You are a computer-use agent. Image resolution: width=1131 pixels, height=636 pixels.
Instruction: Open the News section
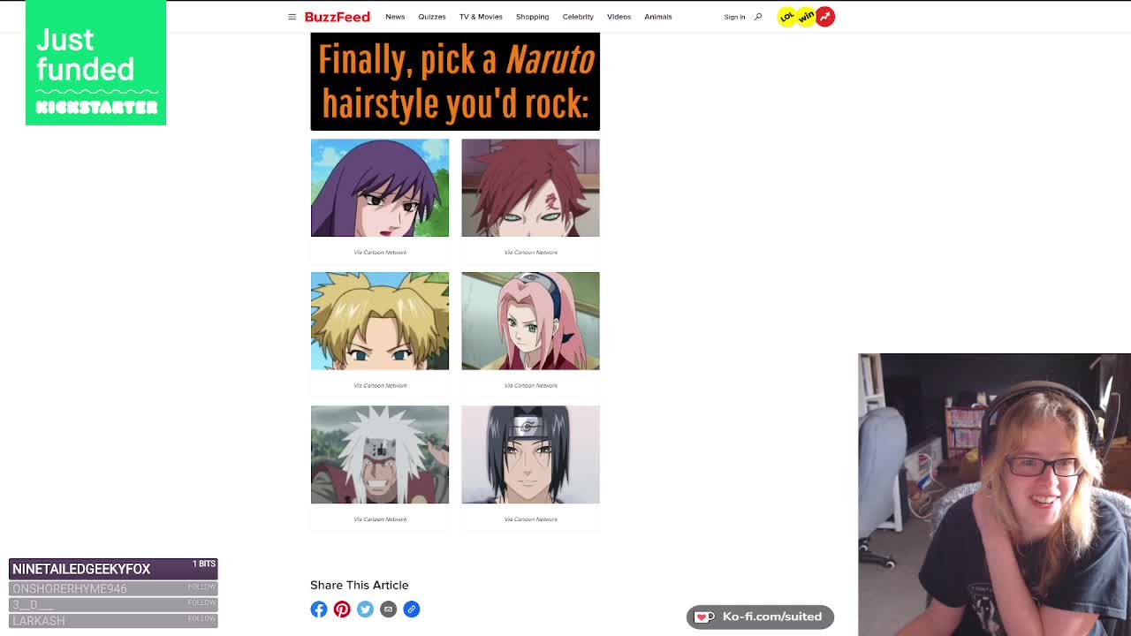pos(395,17)
